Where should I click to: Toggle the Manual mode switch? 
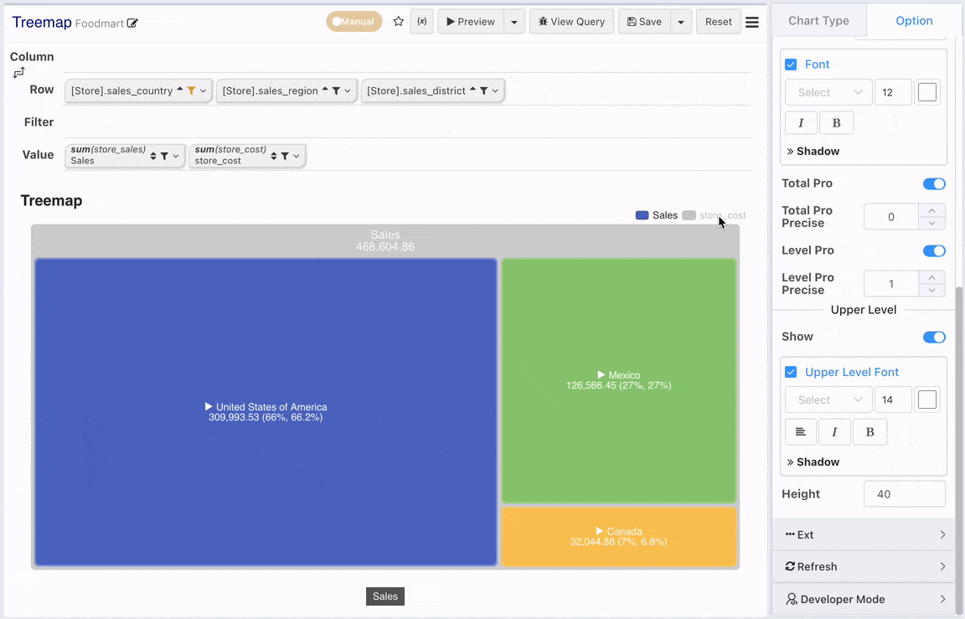tap(353, 22)
